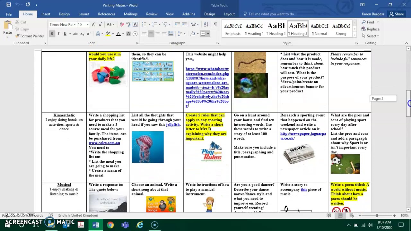Apply the font color swatch
Screen dimensions: 411x231
tap(118, 34)
